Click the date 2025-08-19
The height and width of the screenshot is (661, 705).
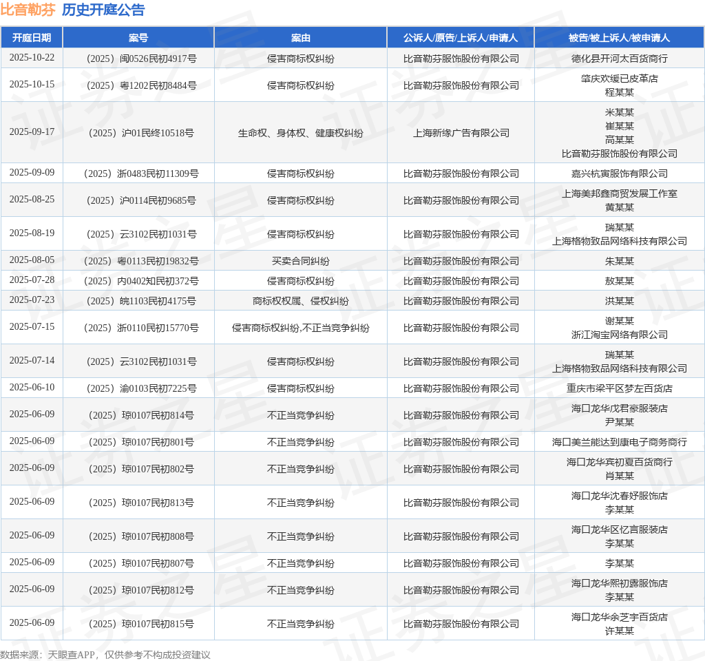(32, 233)
